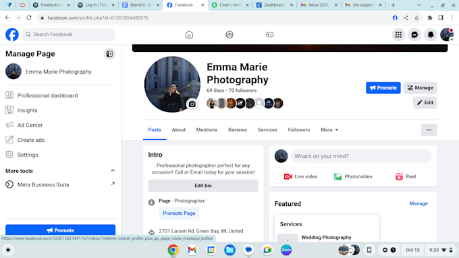The height and width of the screenshot is (258, 459).
Task: Collapse the Manage Page sidebar panel icon
Action: [109, 54]
